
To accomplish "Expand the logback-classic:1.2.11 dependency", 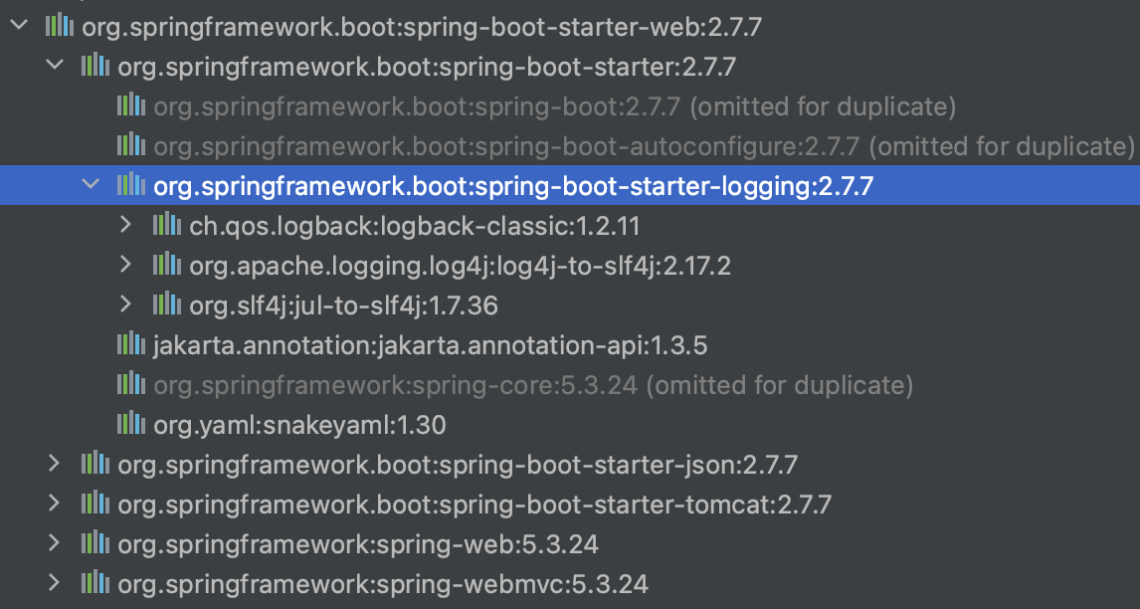I will coord(126,226).
